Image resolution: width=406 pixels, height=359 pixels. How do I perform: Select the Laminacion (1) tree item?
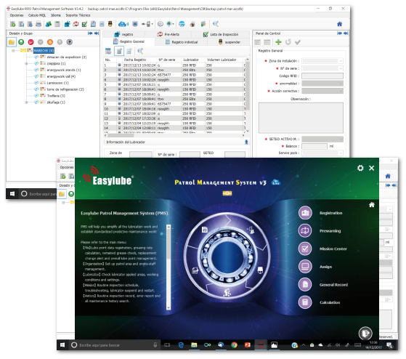click(57, 83)
